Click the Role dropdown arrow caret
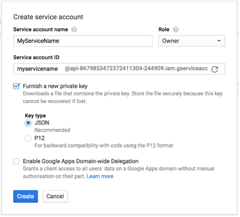Screen dimensions: 240x217 219,41
